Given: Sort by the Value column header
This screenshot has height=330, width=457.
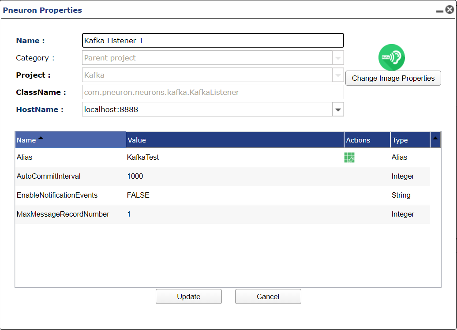Looking at the screenshot, I should [x=235, y=140].
